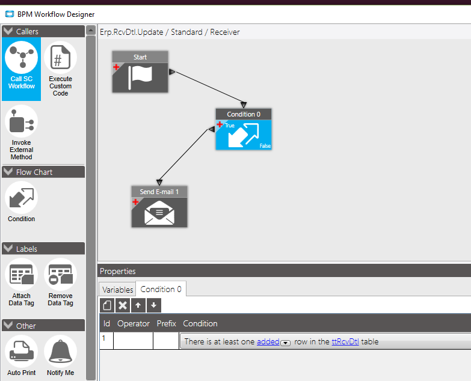Image resolution: width=471 pixels, height=381 pixels.
Task: Select the Call SC Workflow item
Action: (21, 69)
